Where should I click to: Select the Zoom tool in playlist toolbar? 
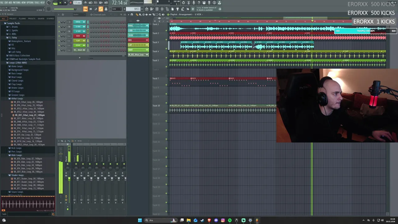160,15
